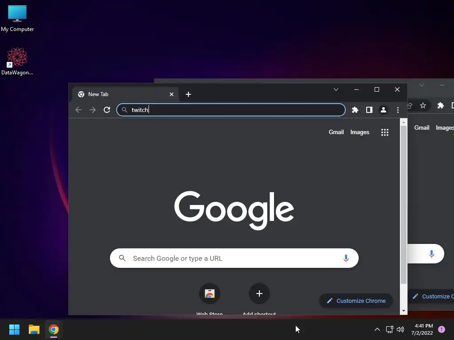Screen dimensions: 454x340
Task: Go back using the back arrow
Action: (x=78, y=110)
